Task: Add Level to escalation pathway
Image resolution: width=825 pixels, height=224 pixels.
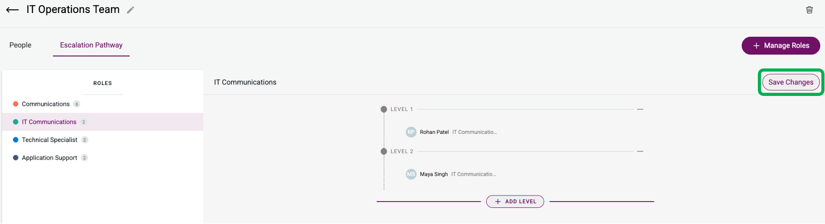Action: click(x=515, y=201)
